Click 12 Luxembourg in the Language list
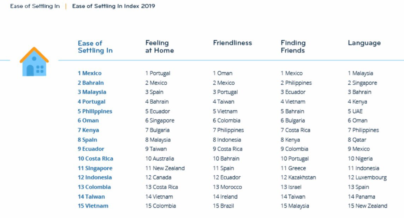The width and height of the screenshot is (404, 218). [x=367, y=177]
